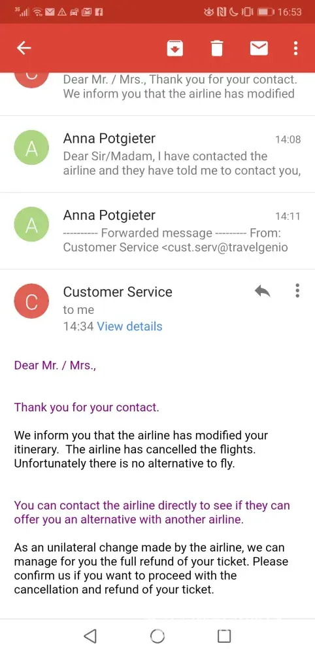Expand the collapsed message at the top

tap(157, 94)
